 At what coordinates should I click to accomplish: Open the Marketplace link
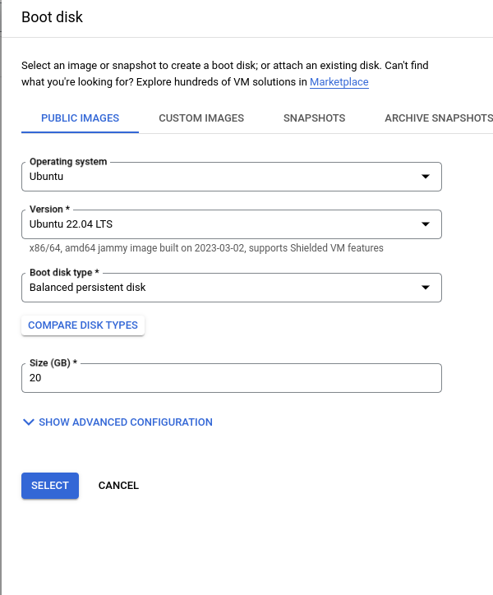[339, 82]
